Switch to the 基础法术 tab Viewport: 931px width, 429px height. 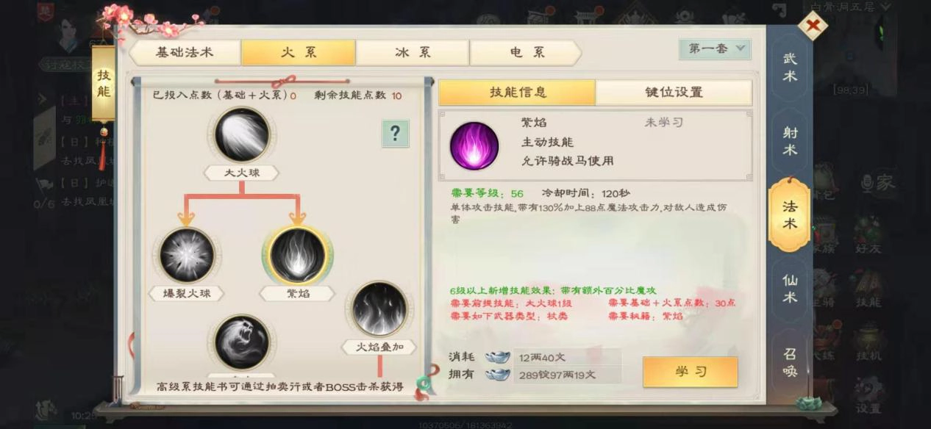[x=185, y=52]
